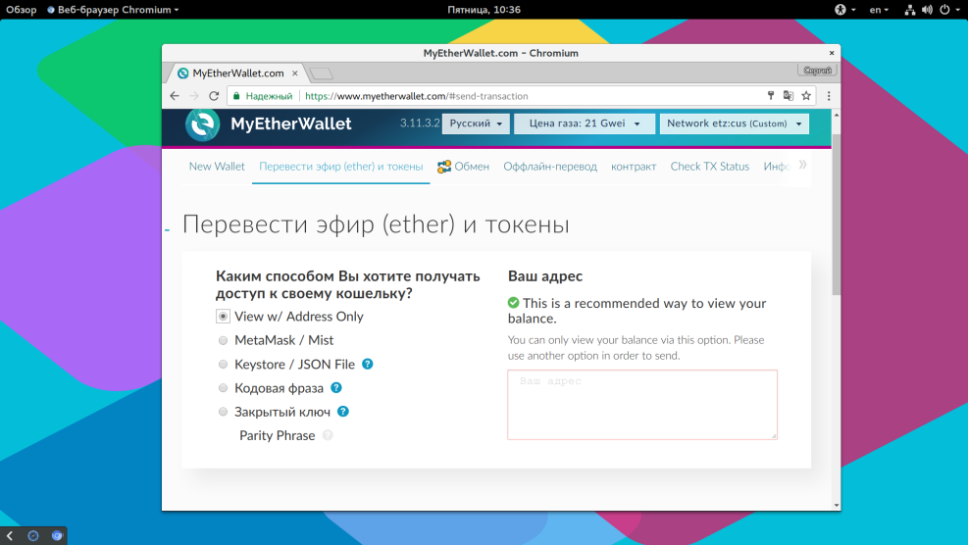The height and width of the screenshot is (545, 968).
Task: Click the MyEtherWallet title text
Action: 291,124
